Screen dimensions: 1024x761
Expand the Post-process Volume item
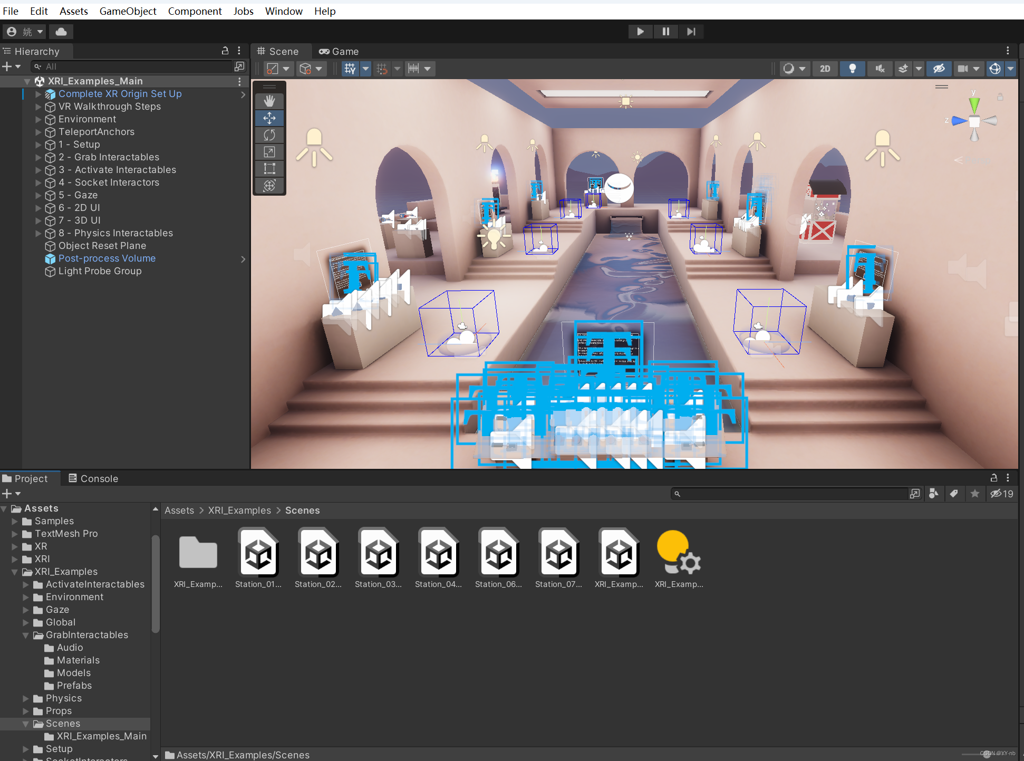tap(243, 258)
